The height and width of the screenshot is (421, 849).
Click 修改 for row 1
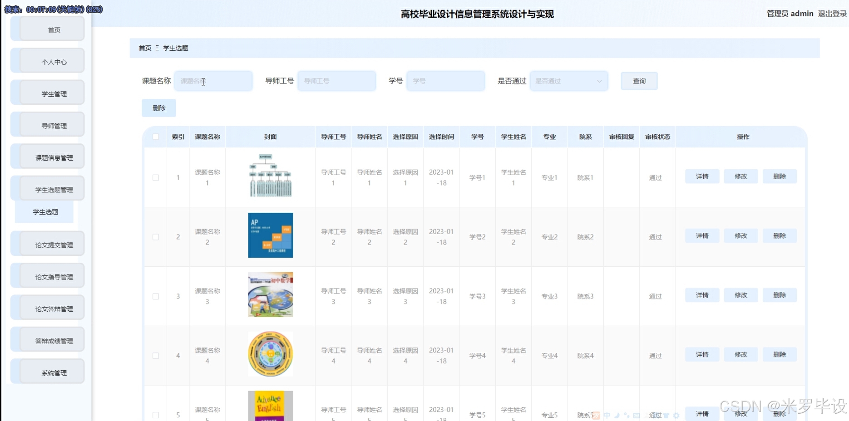coord(741,176)
